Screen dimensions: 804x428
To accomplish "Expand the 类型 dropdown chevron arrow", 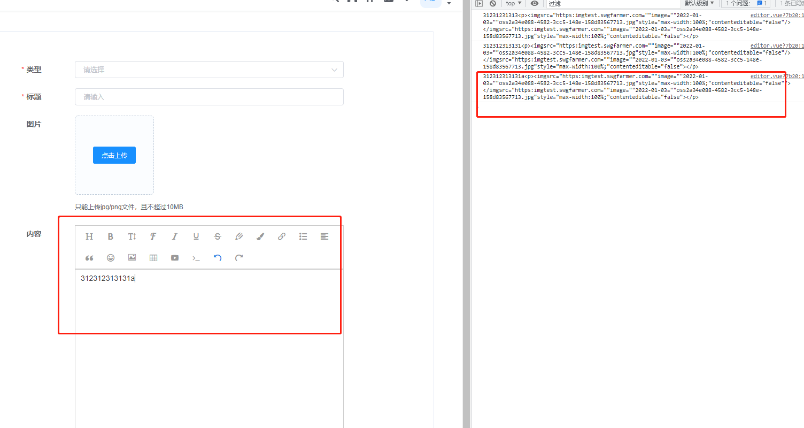I will (335, 70).
